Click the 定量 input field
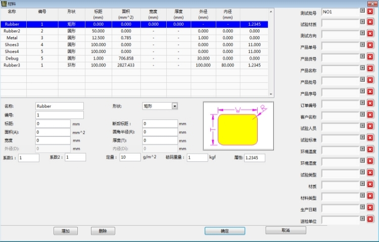The width and height of the screenshot is (379, 242). [x=130, y=158]
